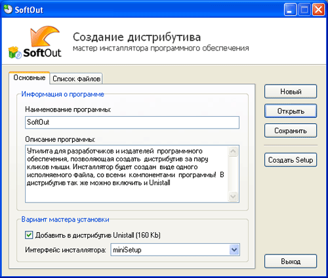Click the Создать Setup button
Screen dimensions: 328x278
tap(291, 160)
